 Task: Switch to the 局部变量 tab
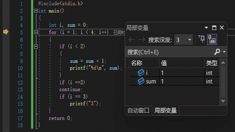(x=166, y=111)
